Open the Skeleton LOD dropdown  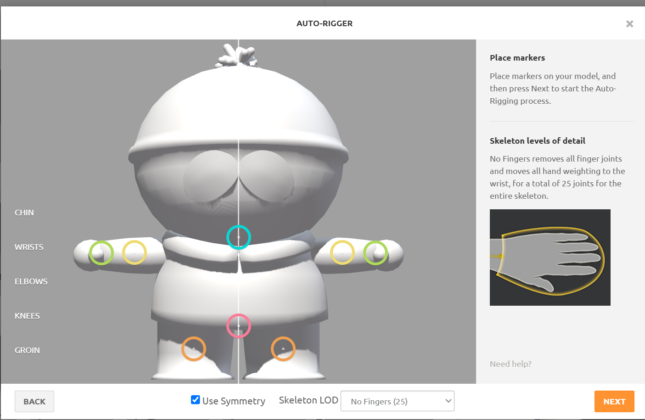pos(397,401)
